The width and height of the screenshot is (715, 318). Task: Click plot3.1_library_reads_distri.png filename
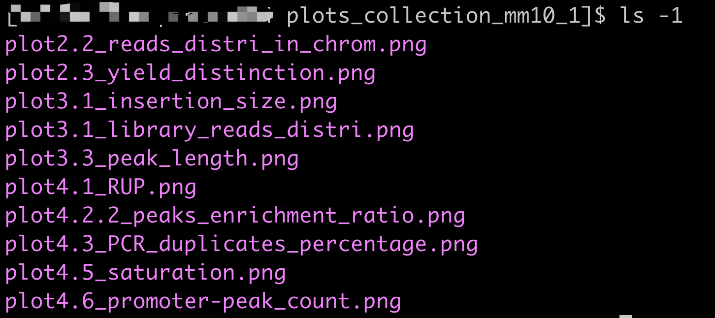pyautogui.click(x=209, y=130)
